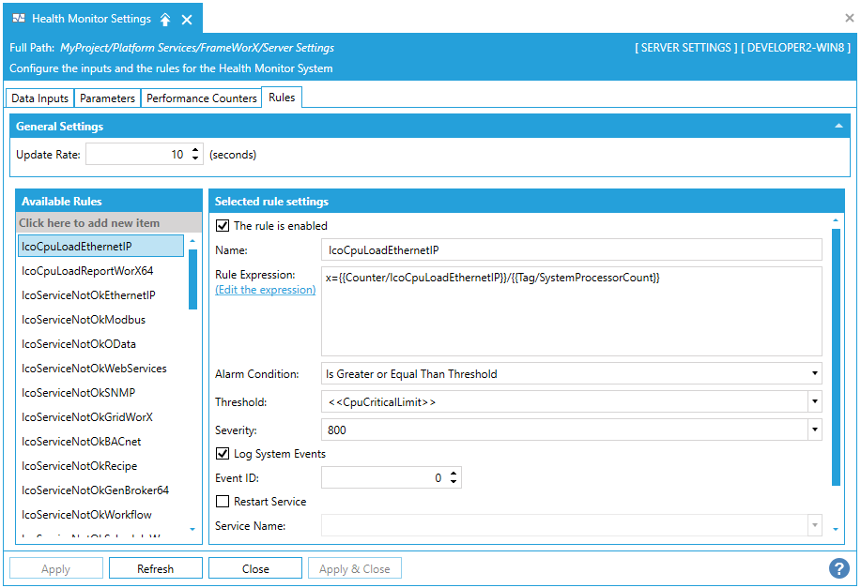The width and height of the screenshot is (861, 588).
Task: Uncheck the Log System Events checkbox
Action: point(223,454)
